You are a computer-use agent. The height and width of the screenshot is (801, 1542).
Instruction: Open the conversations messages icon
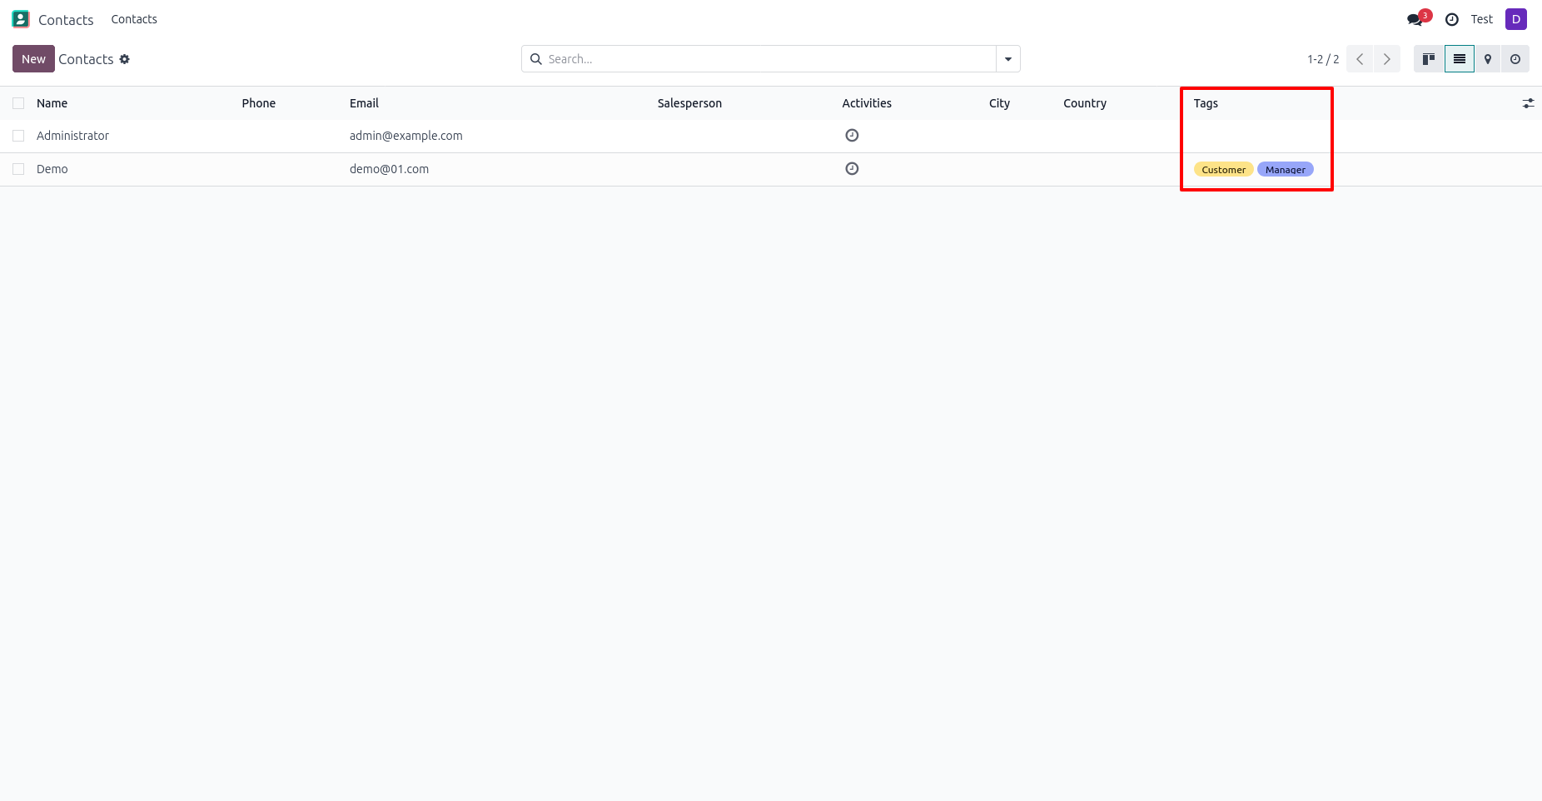1415,19
